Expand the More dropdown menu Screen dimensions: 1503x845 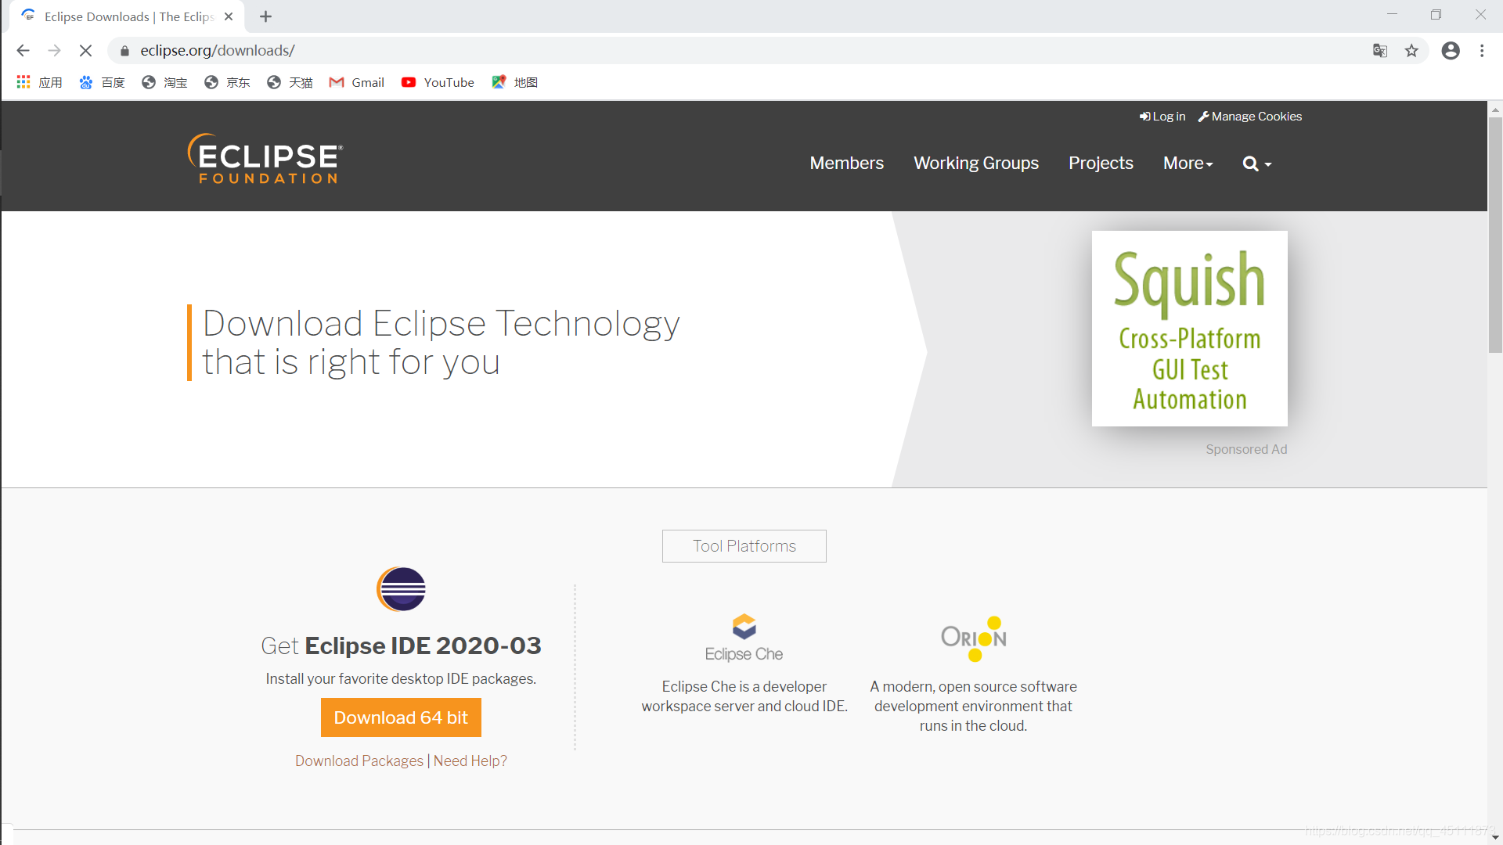[x=1188, y=163]
